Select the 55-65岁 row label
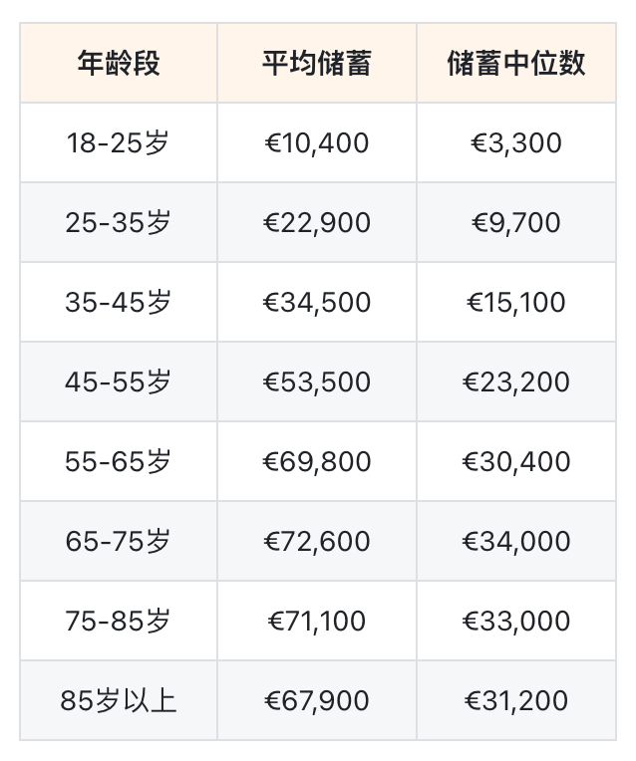Viewport: 636px width, 761px height. [119, 462]
